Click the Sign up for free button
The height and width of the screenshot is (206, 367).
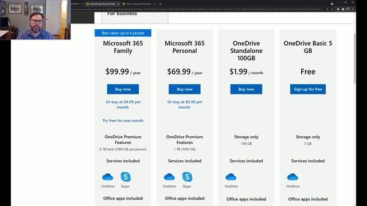pyautogui.click(x=308, y=89)
